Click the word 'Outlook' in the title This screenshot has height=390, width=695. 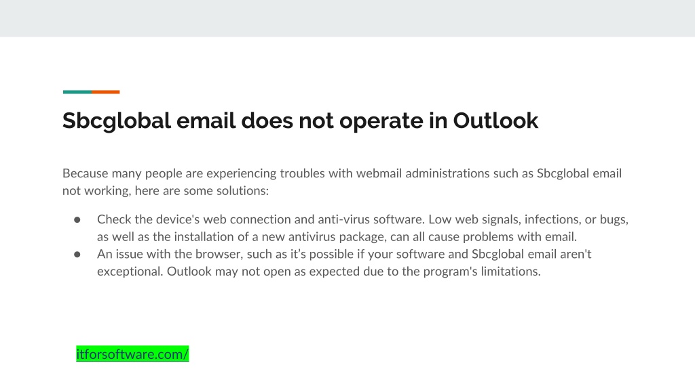pos(495,121)
